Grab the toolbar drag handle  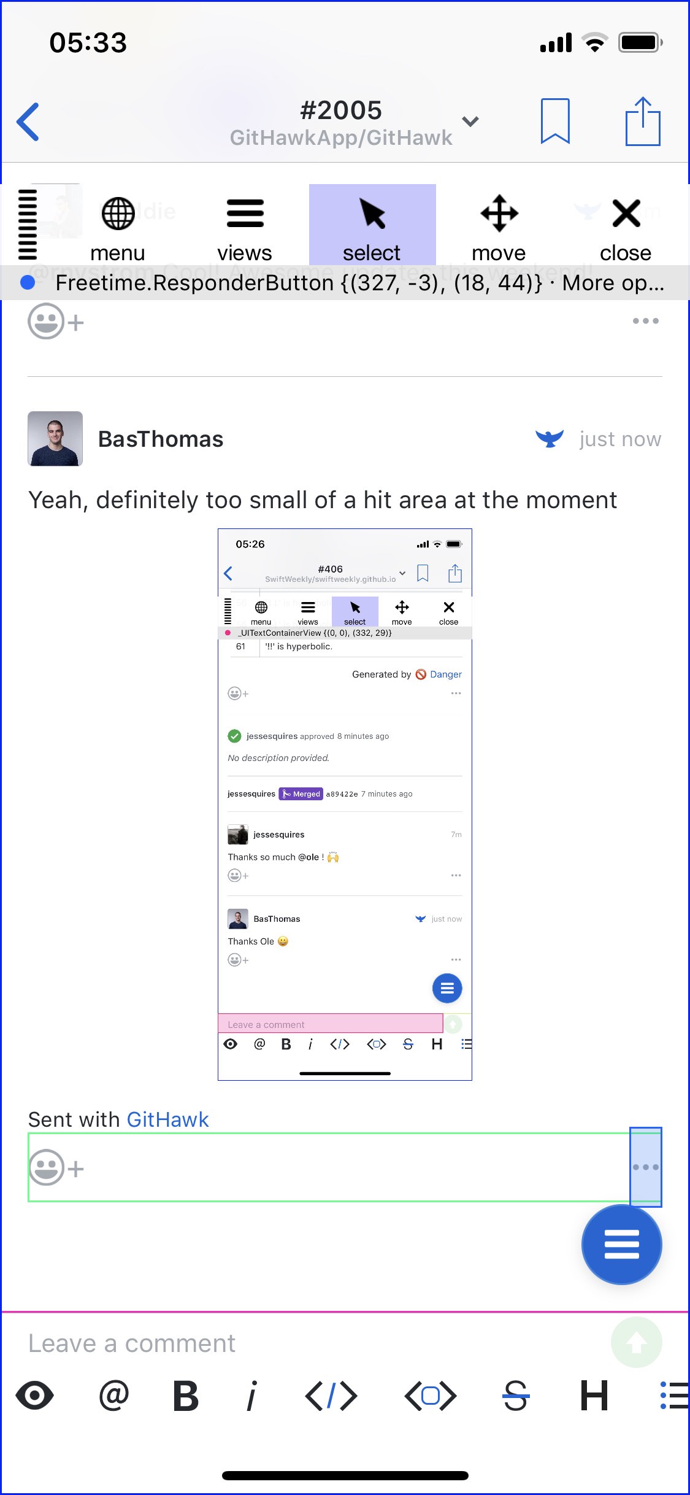(28, 225)
